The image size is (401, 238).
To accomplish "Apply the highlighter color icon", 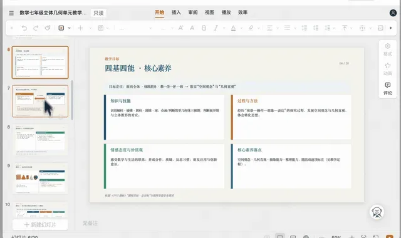I will [251, 28].
